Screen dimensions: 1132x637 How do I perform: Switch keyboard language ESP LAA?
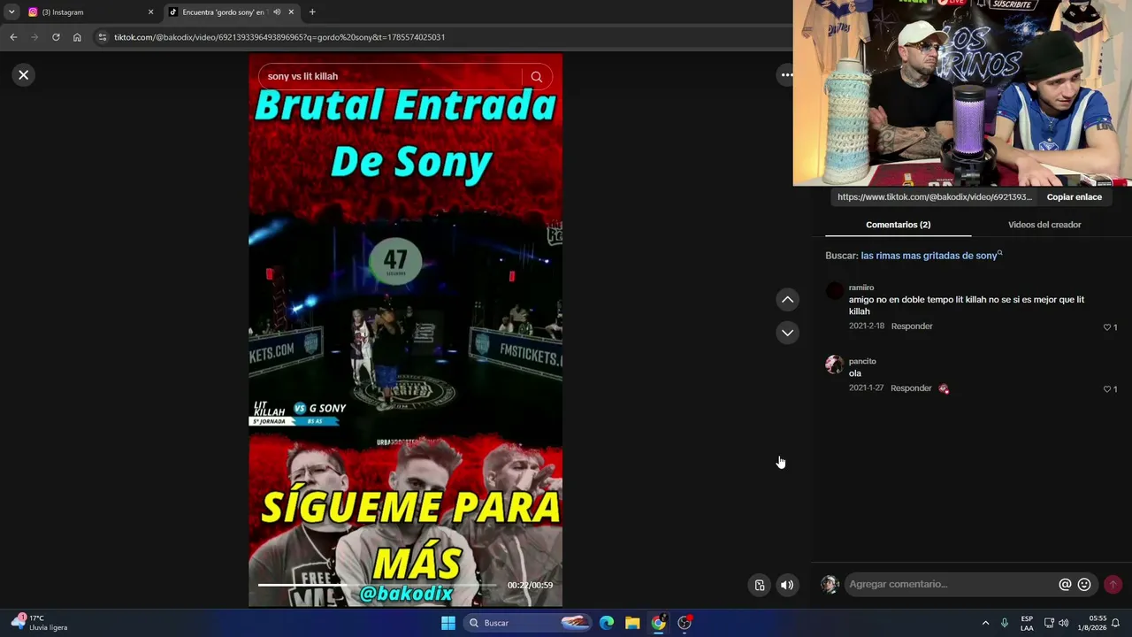pos(1027,623)
